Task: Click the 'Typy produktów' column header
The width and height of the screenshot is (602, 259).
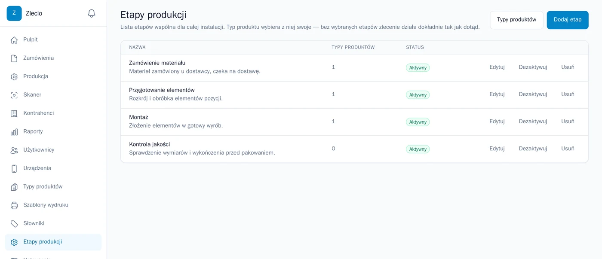Action: coord(353,47)
